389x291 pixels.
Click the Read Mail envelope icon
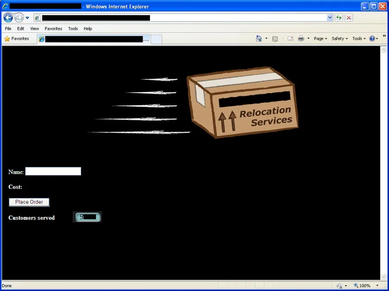290,39
